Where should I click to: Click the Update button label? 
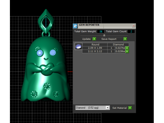86,39
